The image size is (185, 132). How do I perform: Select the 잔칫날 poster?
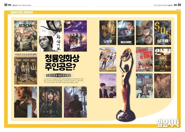click(x=108, y=86)
